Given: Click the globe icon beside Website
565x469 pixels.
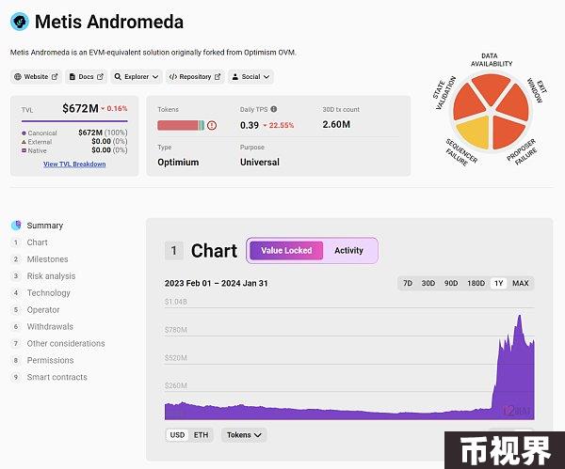Looking at the screenshot, I should pyautogui.click(x=18, y=77).
